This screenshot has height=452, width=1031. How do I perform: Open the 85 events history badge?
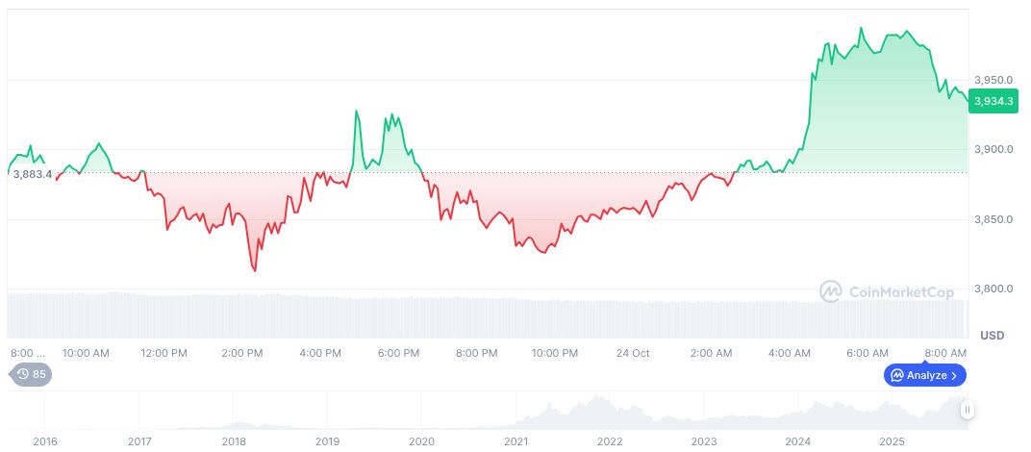tap(31, 375)
